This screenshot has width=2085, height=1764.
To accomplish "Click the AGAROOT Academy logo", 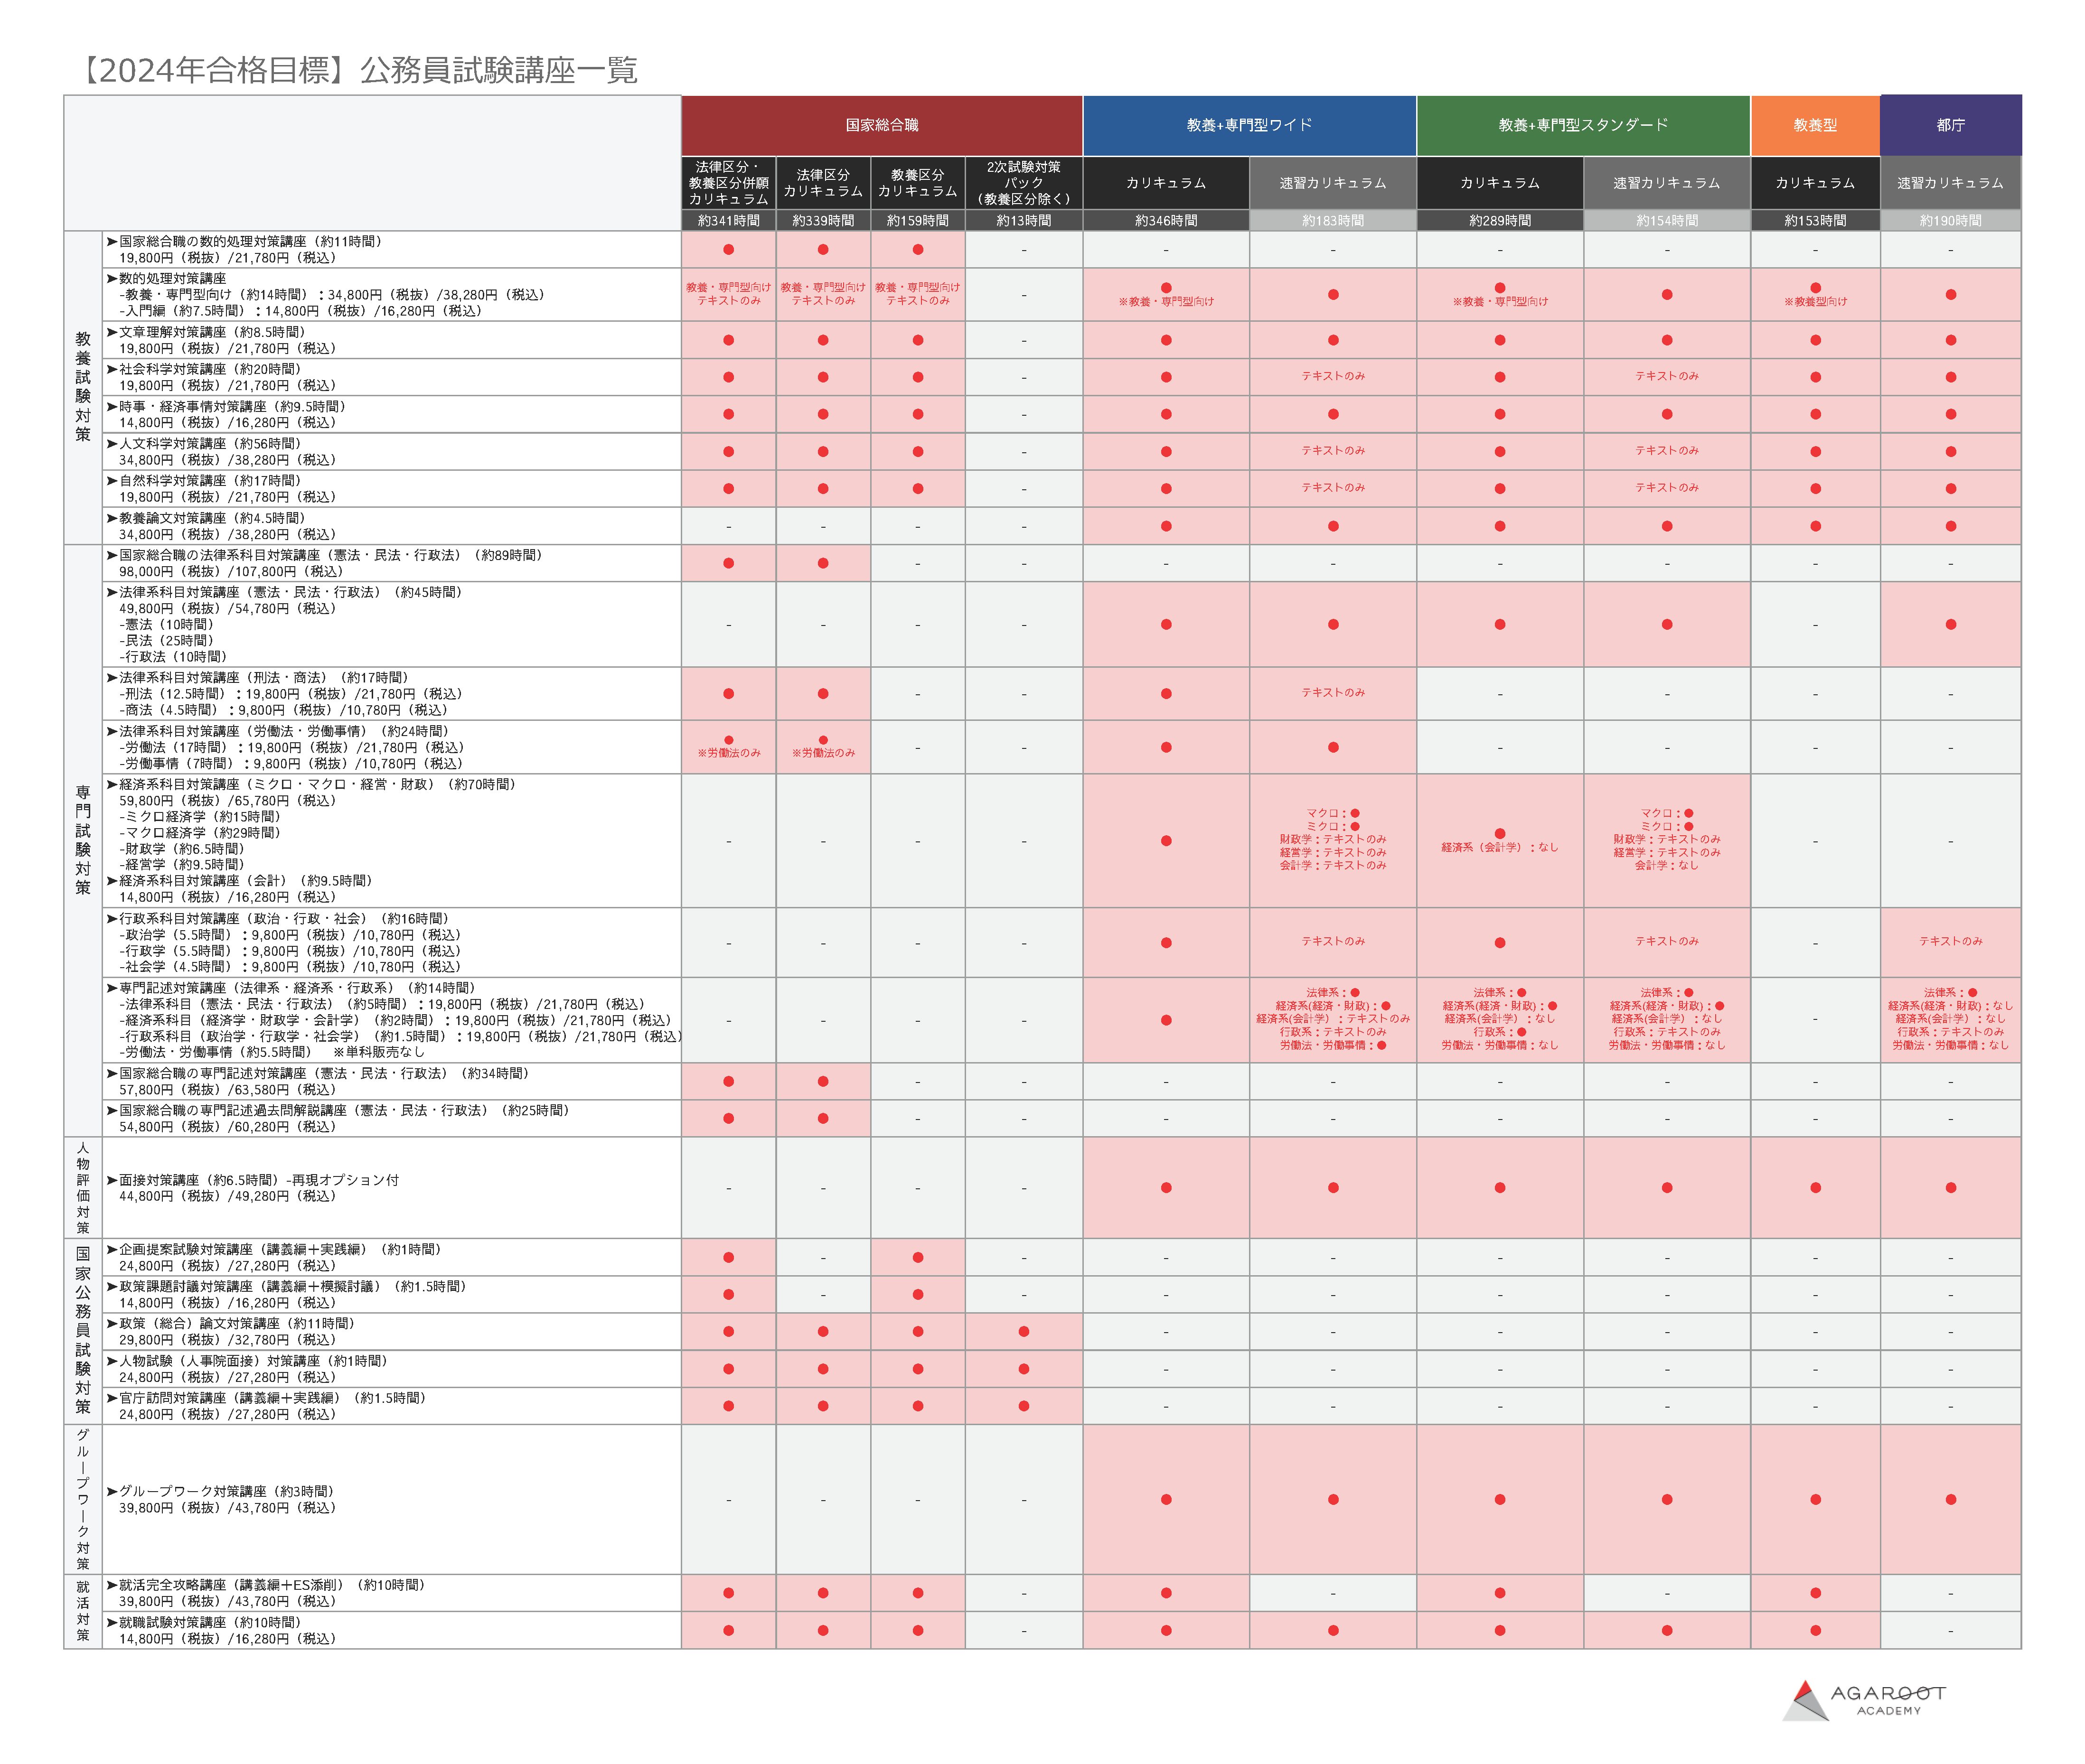I will [x=1863, y=1699].
